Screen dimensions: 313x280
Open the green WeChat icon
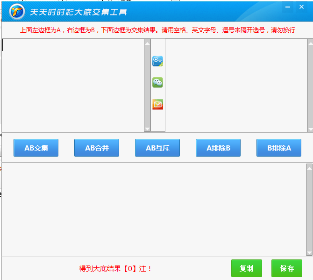pos(157,83)
